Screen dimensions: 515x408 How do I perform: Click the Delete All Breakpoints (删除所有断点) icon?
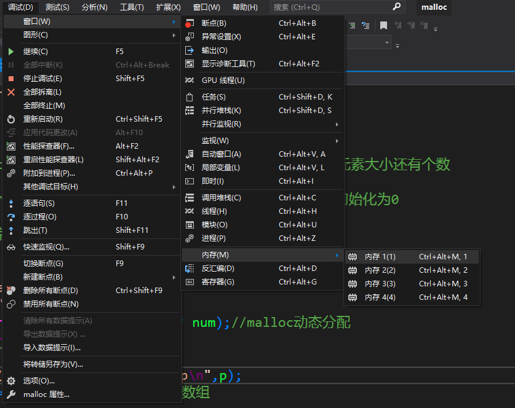click(11, 291)
